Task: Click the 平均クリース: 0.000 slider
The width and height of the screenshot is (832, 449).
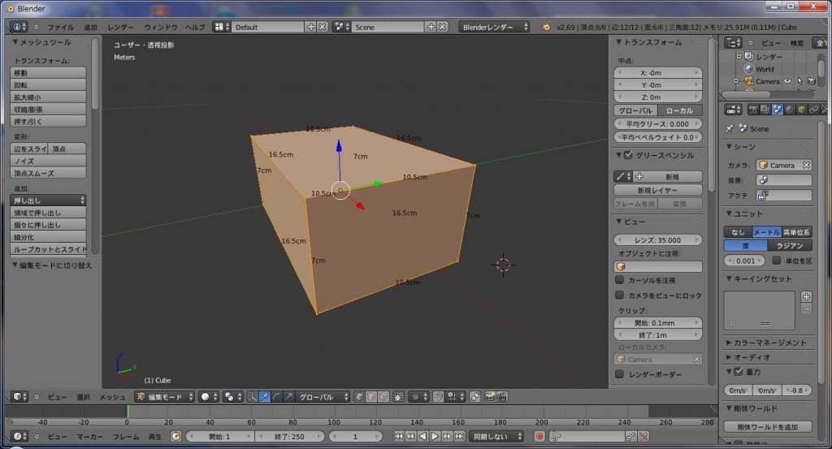Action: click(x=658, y=123)
